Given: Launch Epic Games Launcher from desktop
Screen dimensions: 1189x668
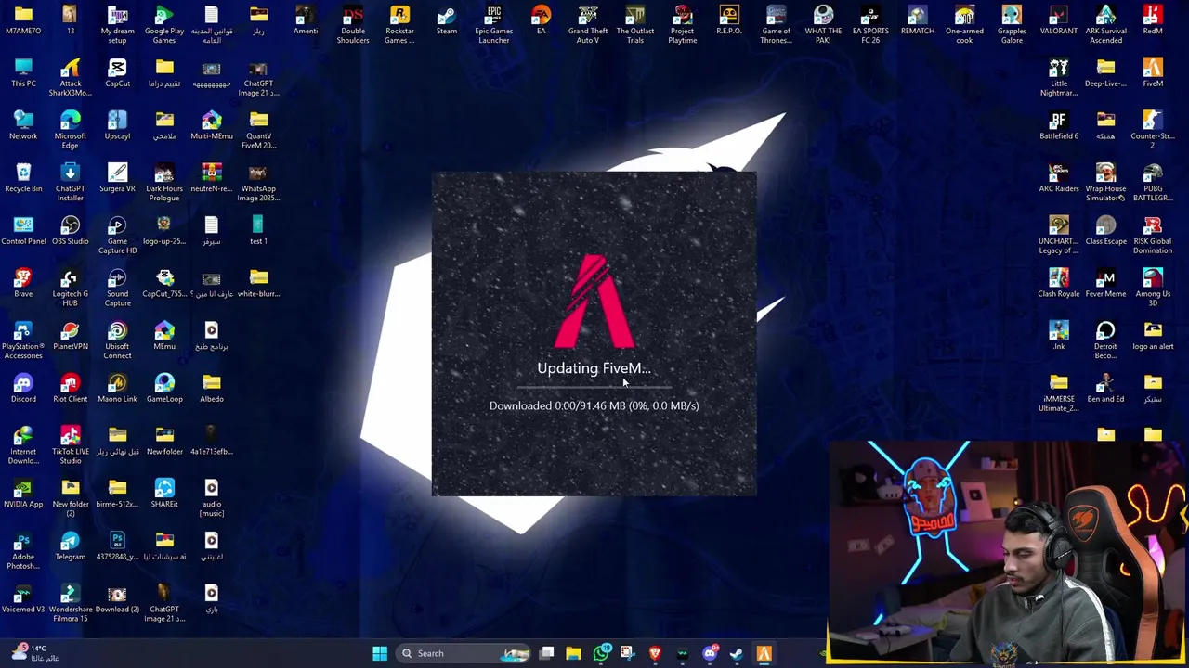Looking at the screenshot, I should click(x=494, y=24).
